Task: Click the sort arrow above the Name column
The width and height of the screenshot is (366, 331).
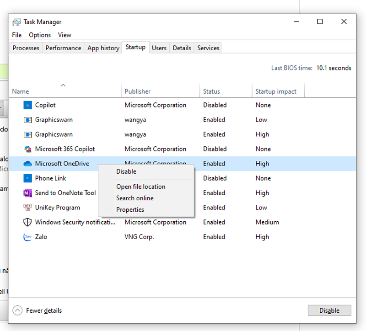Action: (x=63, y=85)
